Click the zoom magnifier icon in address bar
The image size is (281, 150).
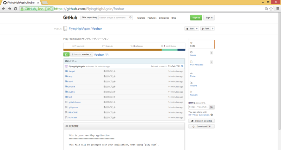(x=267, y=9)
